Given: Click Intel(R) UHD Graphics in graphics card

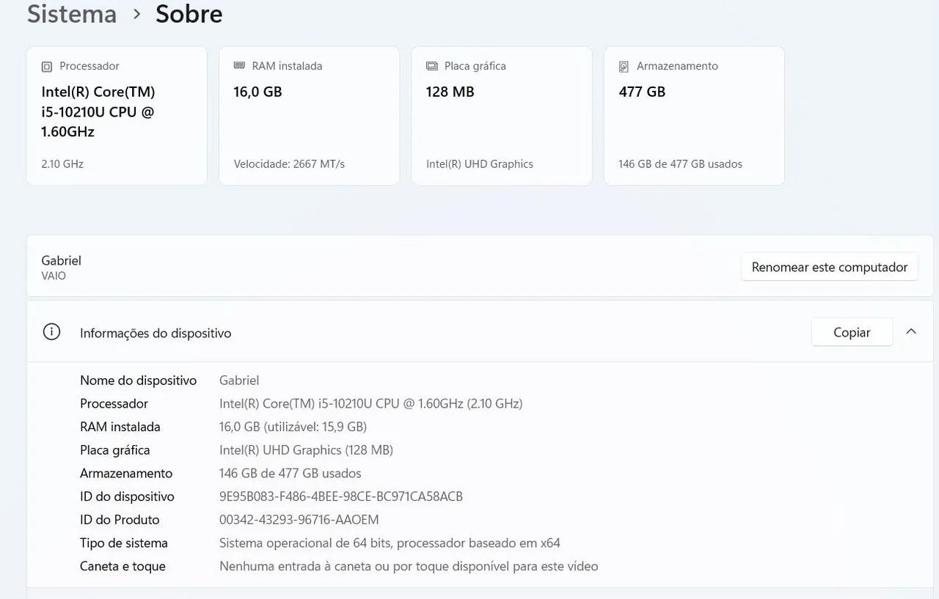Looking at the screenshot, I should pos(480,164).
